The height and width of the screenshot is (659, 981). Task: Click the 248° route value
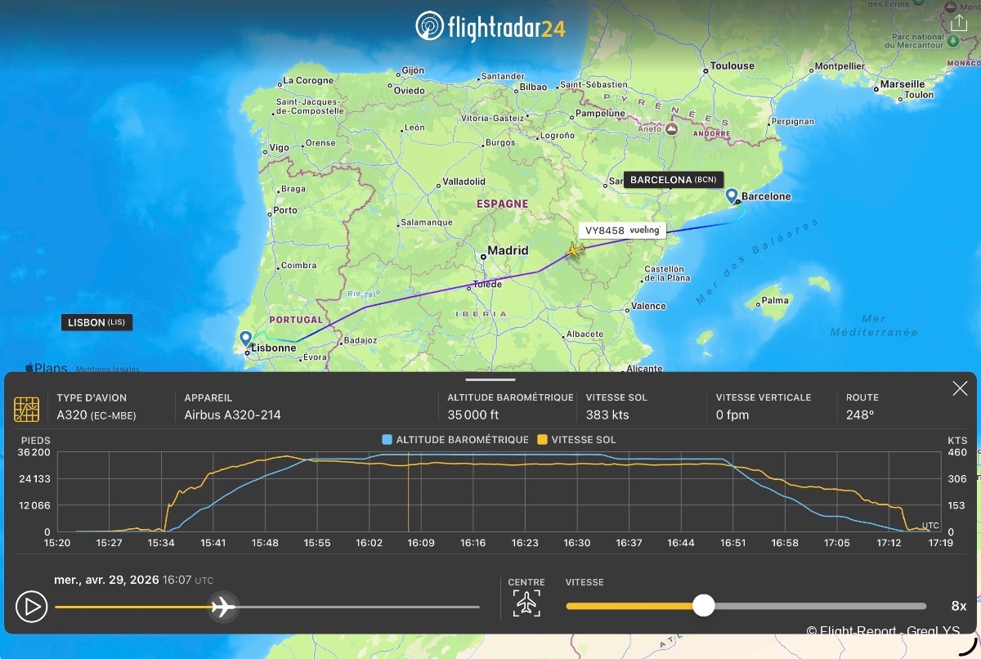(860, 415)
